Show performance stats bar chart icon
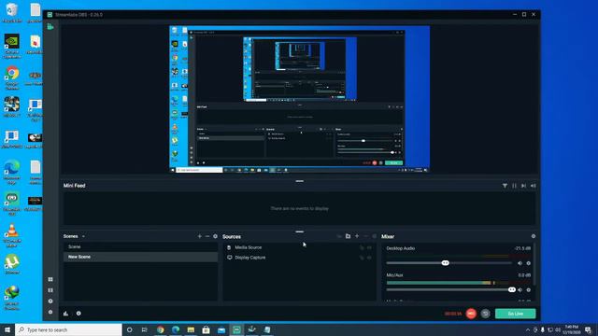 (x=65, y=314)
